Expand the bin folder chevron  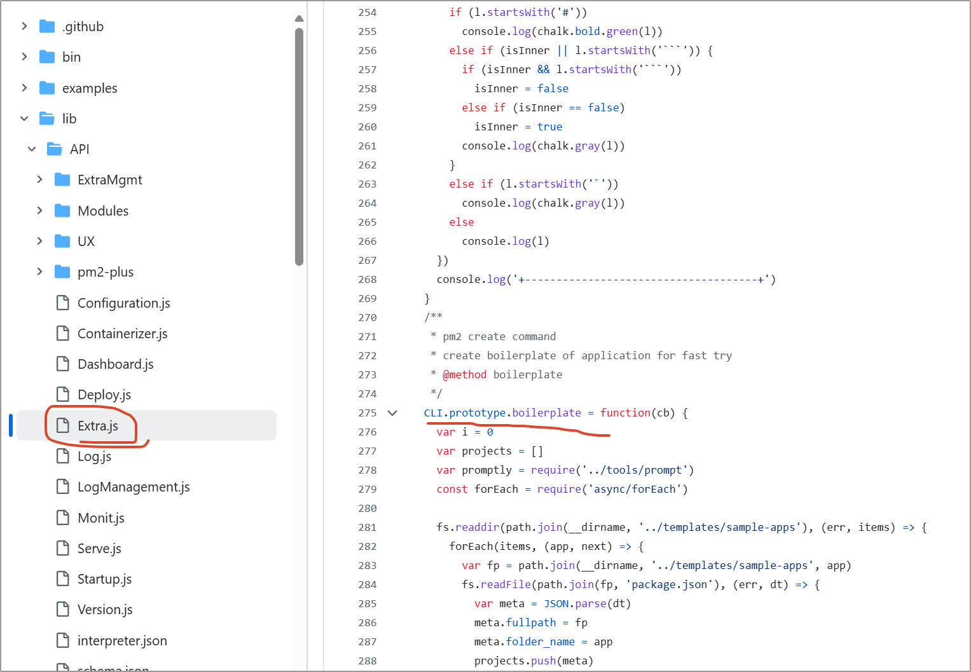(24, 57)
